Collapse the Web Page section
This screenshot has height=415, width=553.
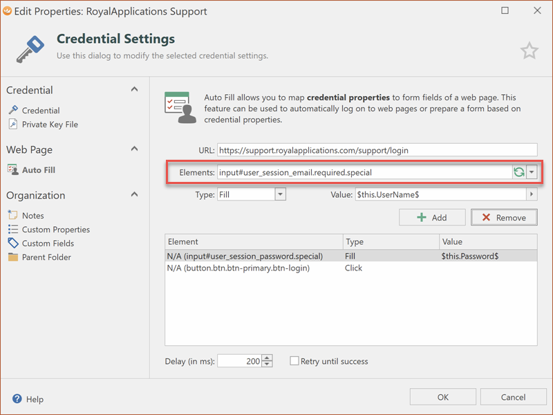134,149
